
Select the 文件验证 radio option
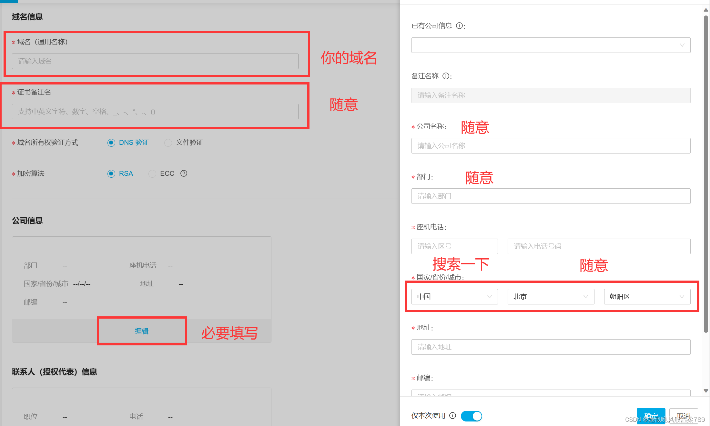coord(168,143)
